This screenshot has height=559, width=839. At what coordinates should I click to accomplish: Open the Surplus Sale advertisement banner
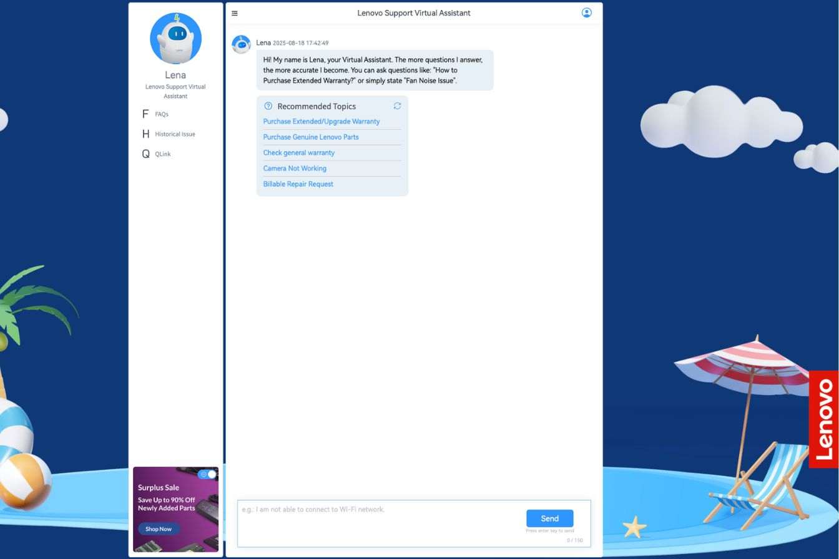point(175,509)
